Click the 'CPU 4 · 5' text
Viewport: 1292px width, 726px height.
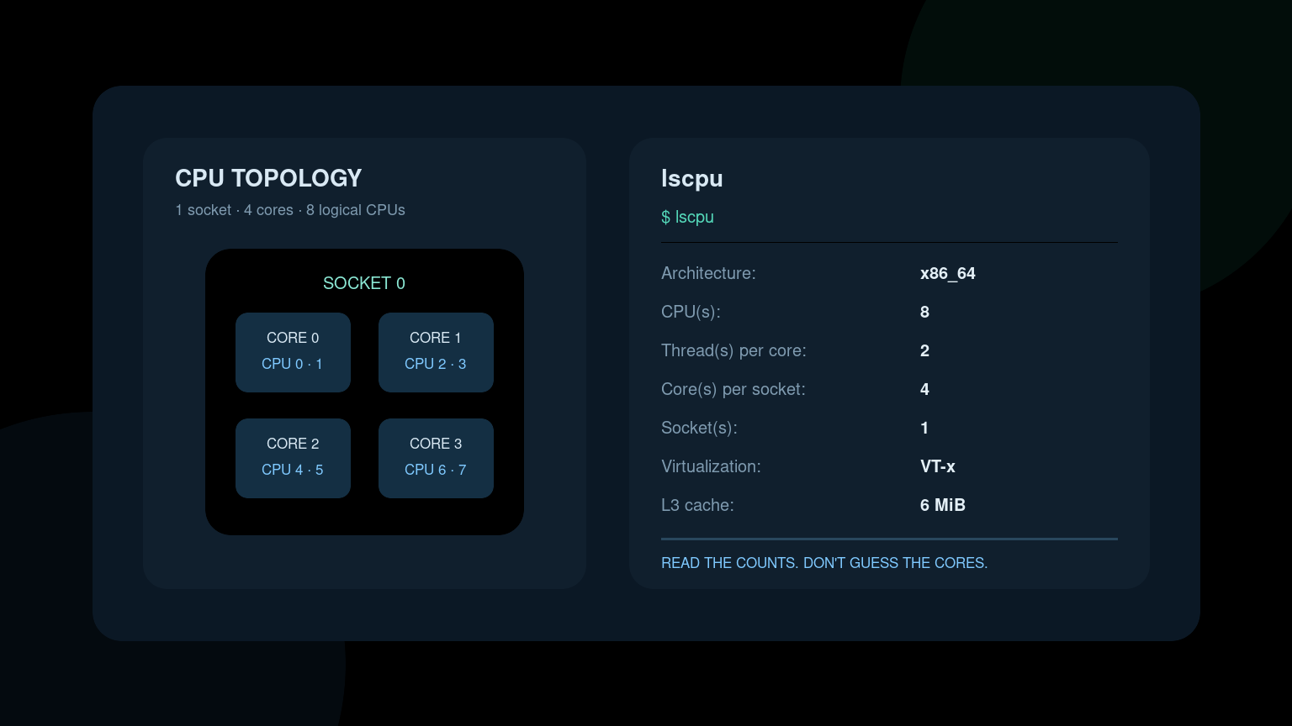293,470
